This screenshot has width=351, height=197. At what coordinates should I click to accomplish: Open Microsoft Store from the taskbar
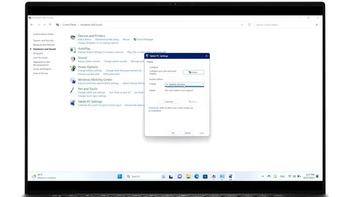click(x=205, y=176)
